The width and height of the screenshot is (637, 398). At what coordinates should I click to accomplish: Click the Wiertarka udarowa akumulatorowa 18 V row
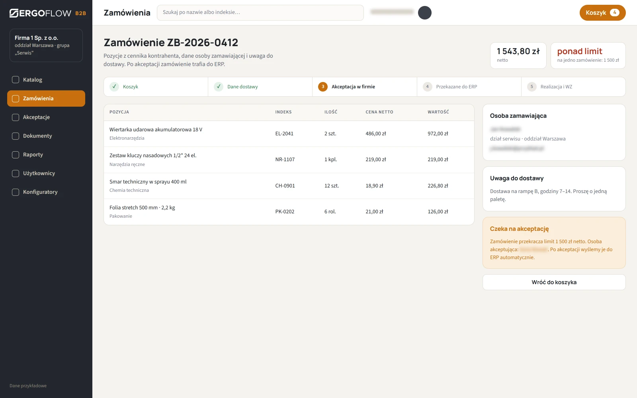[x=289, y=134]
